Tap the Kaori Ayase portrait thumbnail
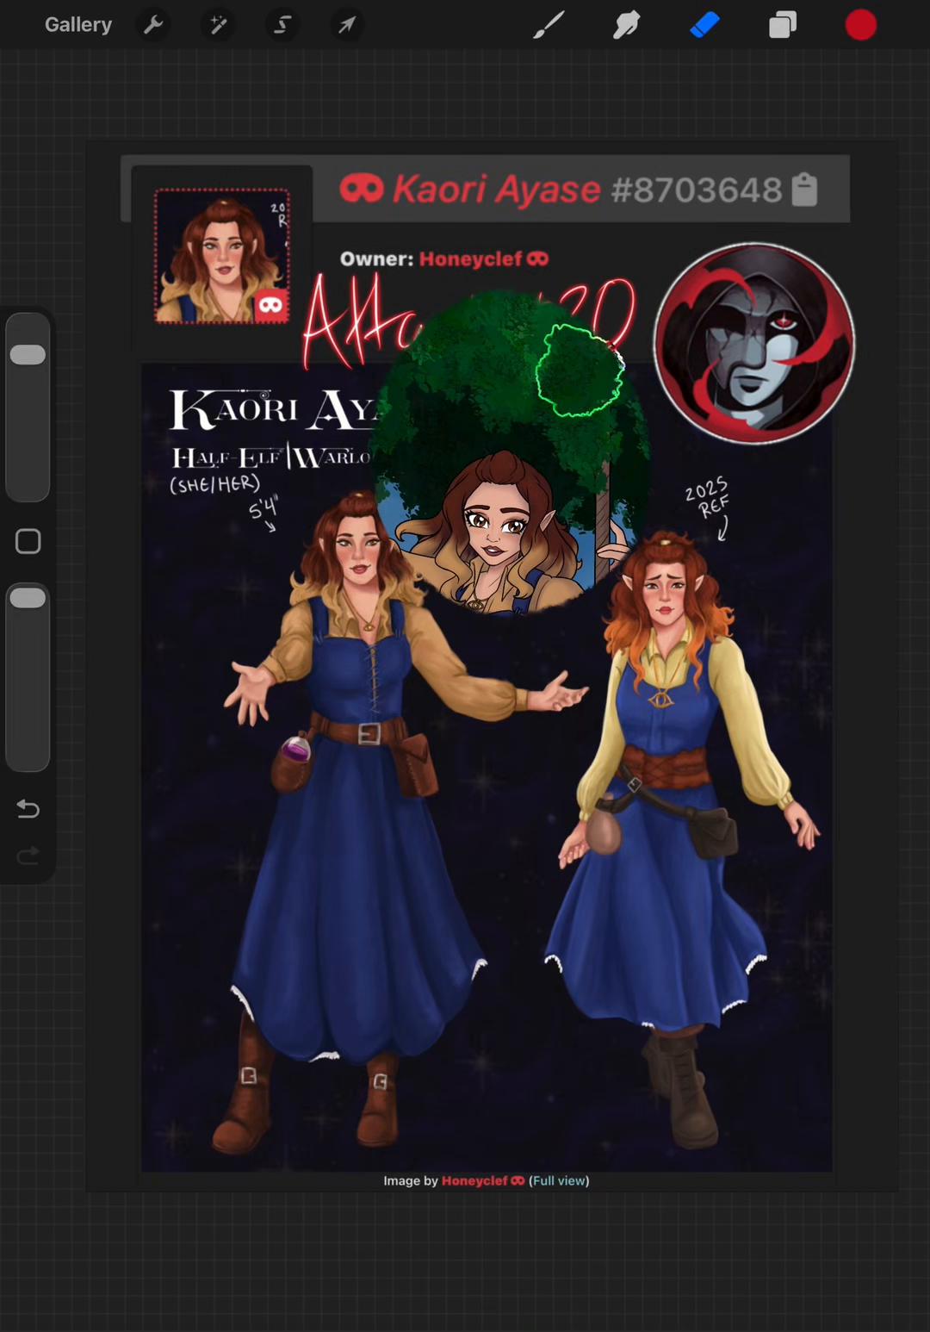This screenshot has width=930, height=1332. [x=222, y=256]
